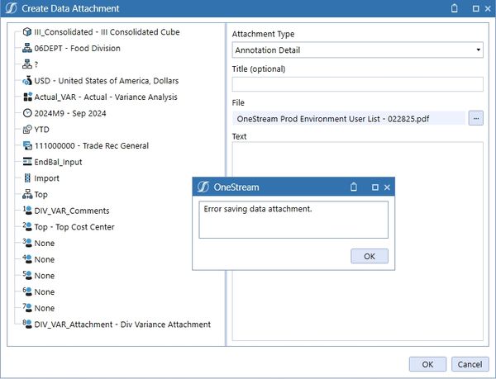Browse for file with ellipsis button

pyautogui.click(x=475, y=119)
